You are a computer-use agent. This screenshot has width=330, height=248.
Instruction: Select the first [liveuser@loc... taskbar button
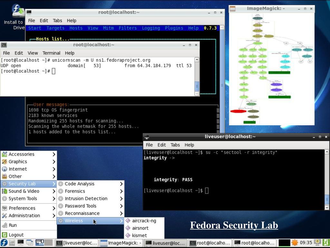click(x=77, y=243)
